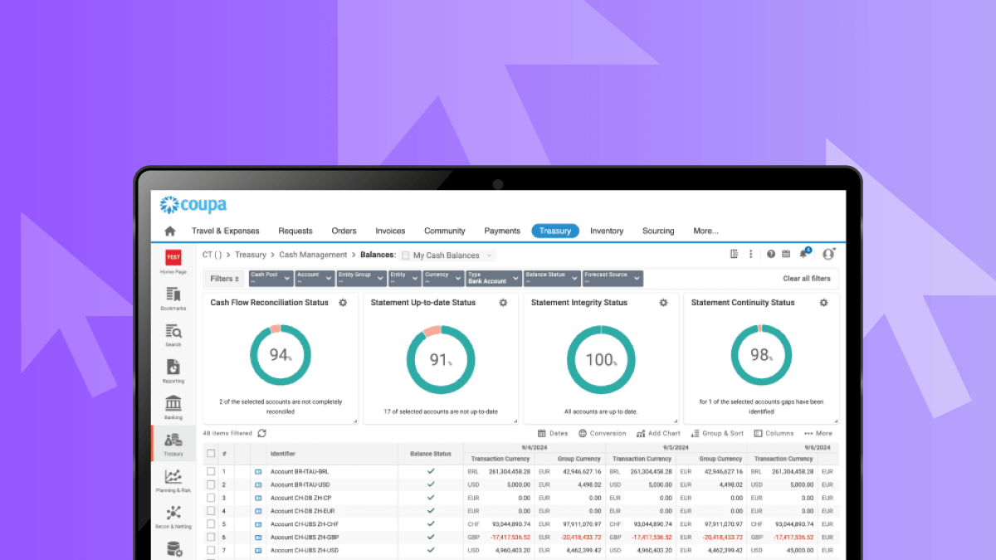Click the Columns toolbar button

774,433
